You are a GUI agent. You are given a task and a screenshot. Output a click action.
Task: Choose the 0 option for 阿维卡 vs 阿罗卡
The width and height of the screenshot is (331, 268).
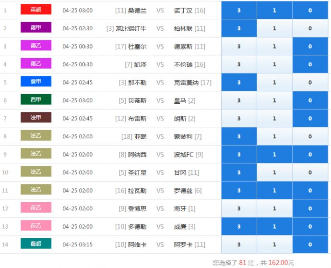click(310, 244)
